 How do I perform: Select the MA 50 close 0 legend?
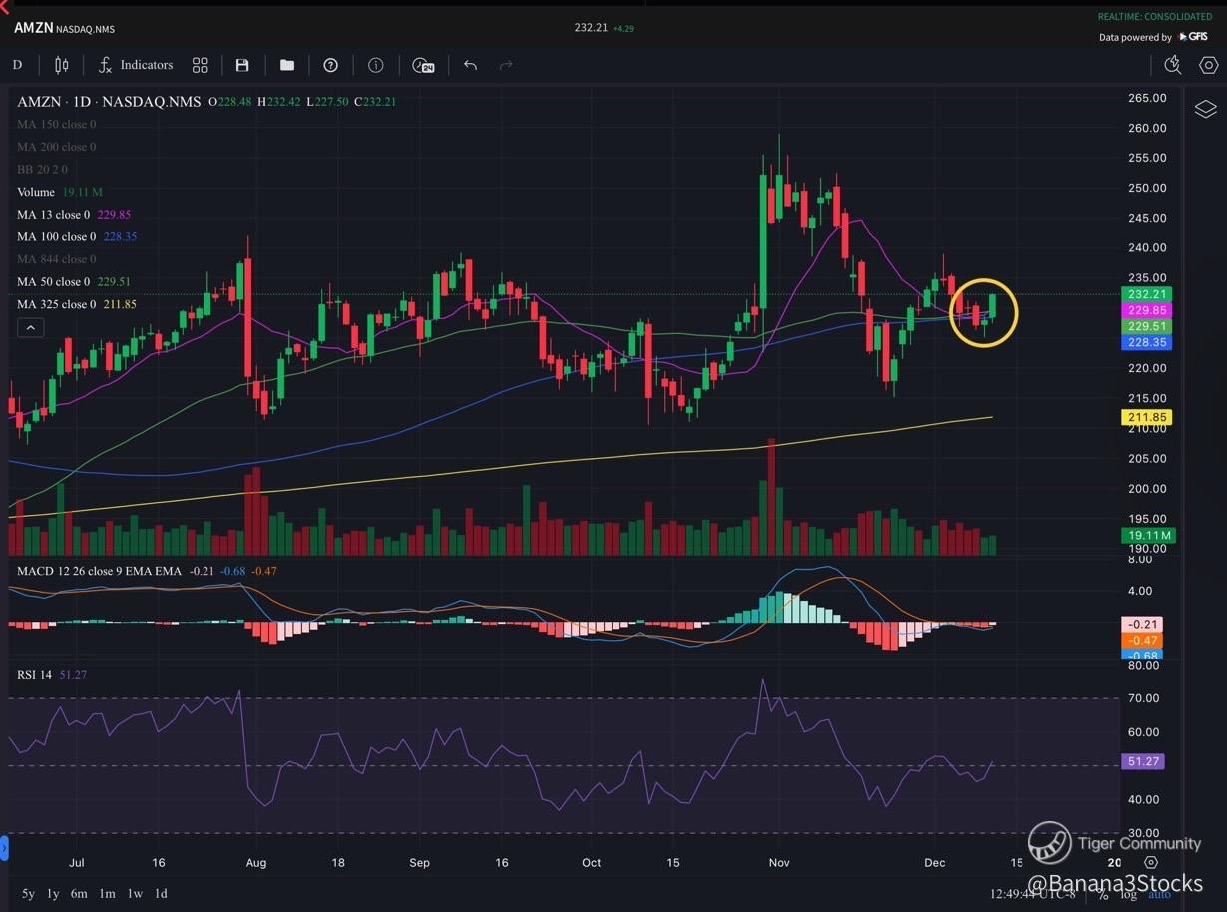(x=74, y=282)
